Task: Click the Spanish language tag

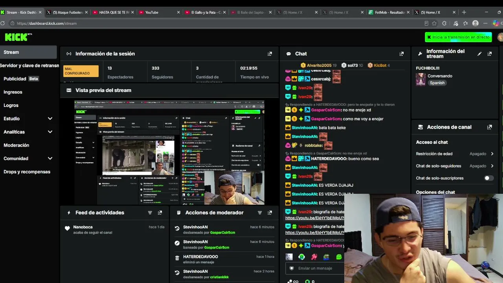Action: click(x=437, y=83)
